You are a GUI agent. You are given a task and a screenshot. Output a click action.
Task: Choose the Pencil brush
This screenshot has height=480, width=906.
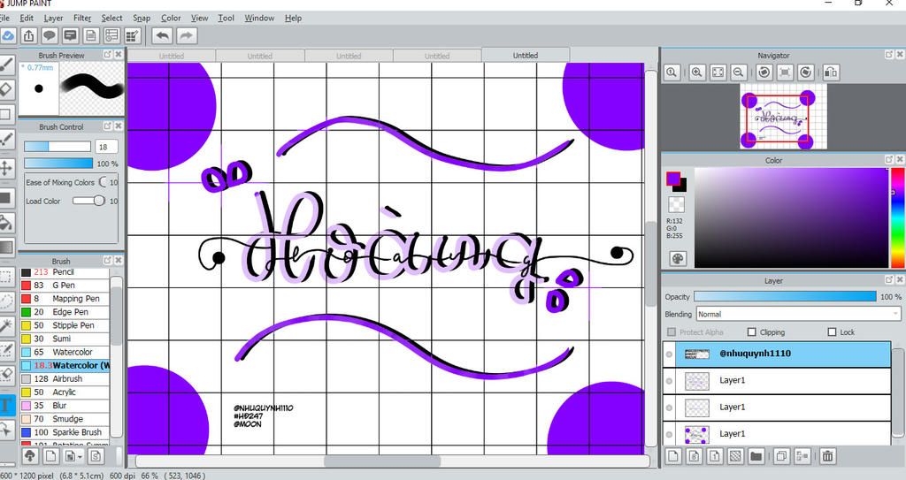point(65,272)
